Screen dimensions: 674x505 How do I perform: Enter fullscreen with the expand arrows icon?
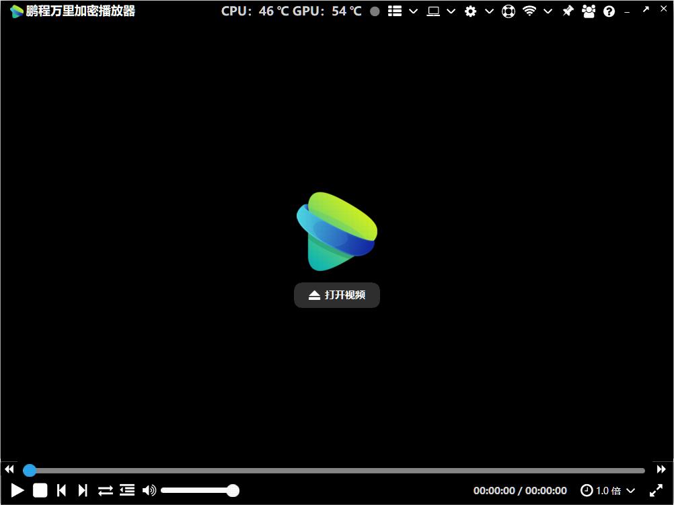(657, 490)
